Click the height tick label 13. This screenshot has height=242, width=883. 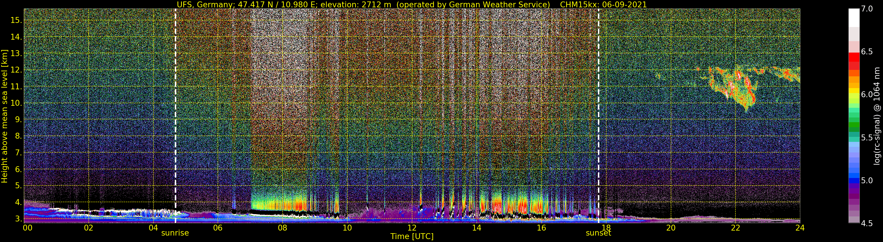(x=16, y=53)
